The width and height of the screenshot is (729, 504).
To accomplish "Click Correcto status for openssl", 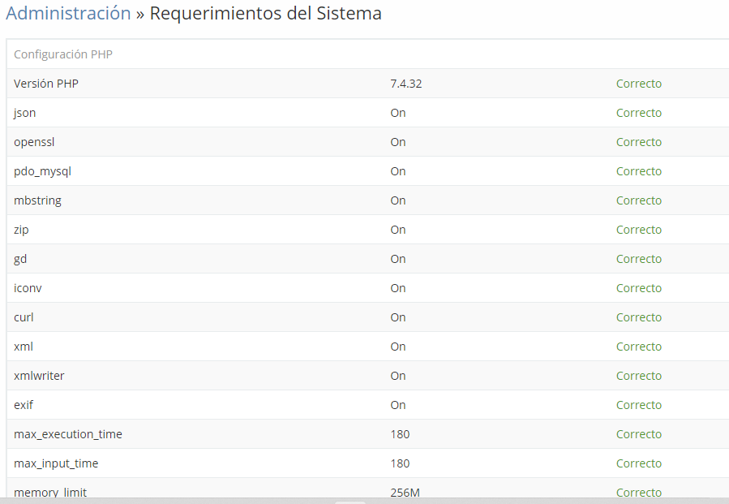I will (x=639, y=142).
